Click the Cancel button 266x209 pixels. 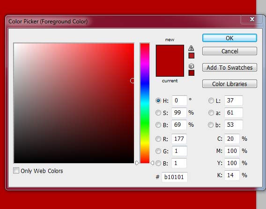click(x=229, y=51)
